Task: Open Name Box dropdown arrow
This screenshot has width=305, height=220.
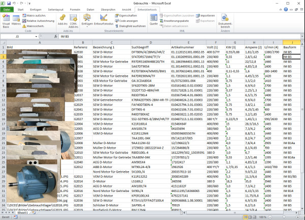Action: tap(36, 37)
